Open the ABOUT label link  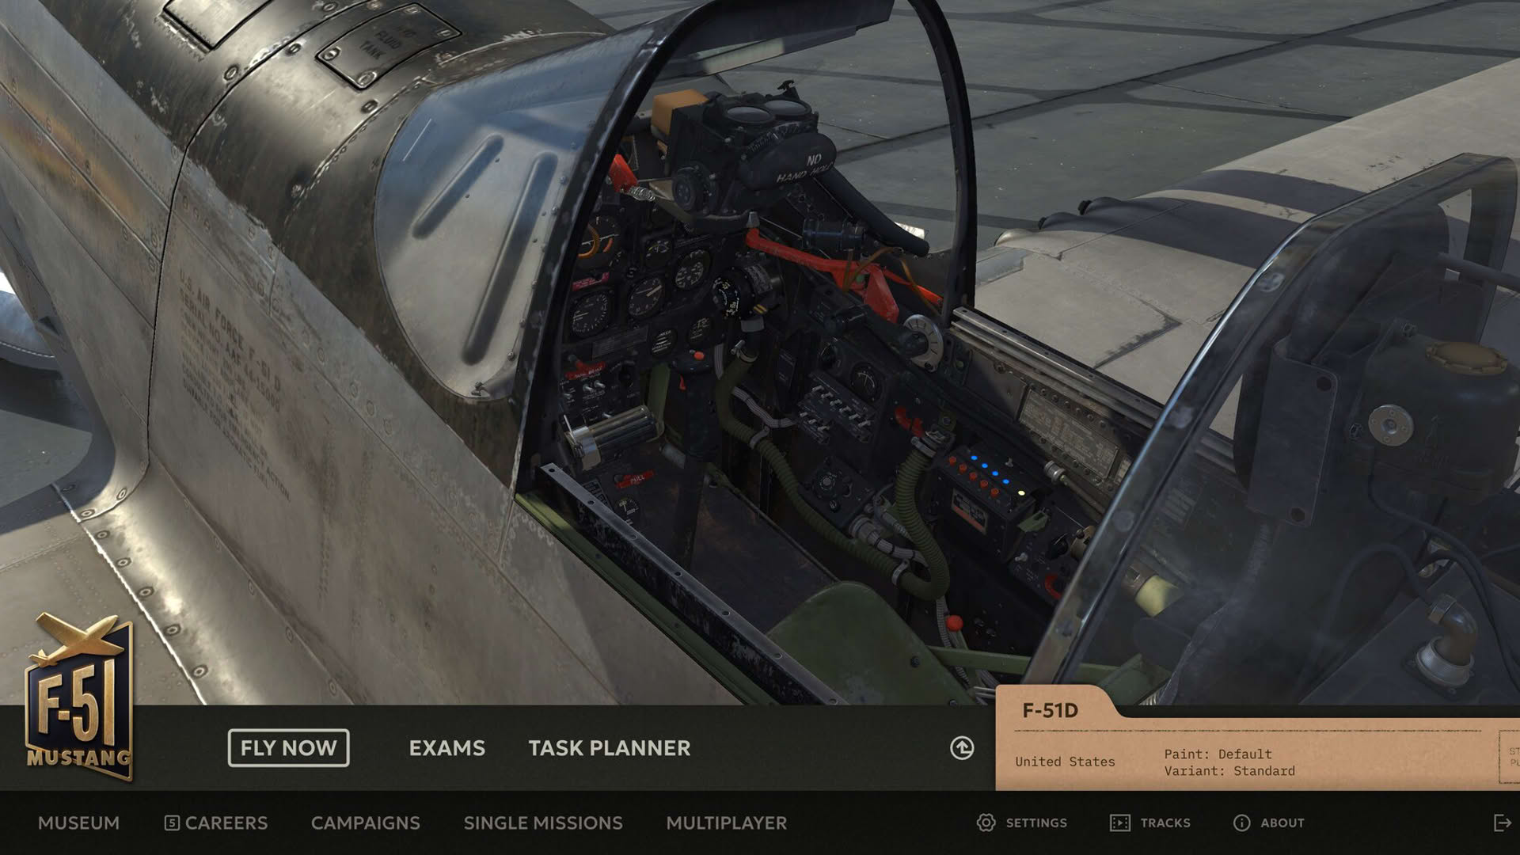(x=1282, y=823)
